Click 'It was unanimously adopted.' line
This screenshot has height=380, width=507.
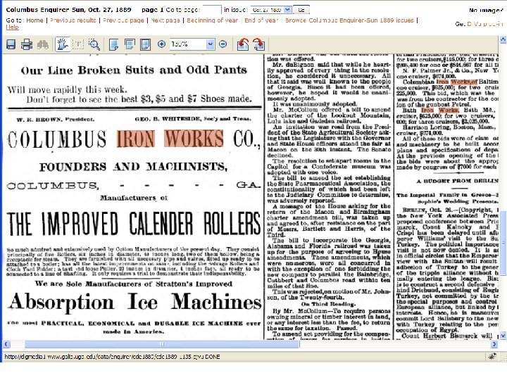point(315,104)
